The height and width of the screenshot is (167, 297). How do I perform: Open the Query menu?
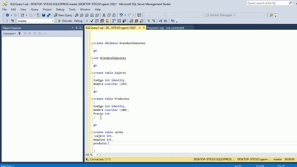click(x=34, y=9)
